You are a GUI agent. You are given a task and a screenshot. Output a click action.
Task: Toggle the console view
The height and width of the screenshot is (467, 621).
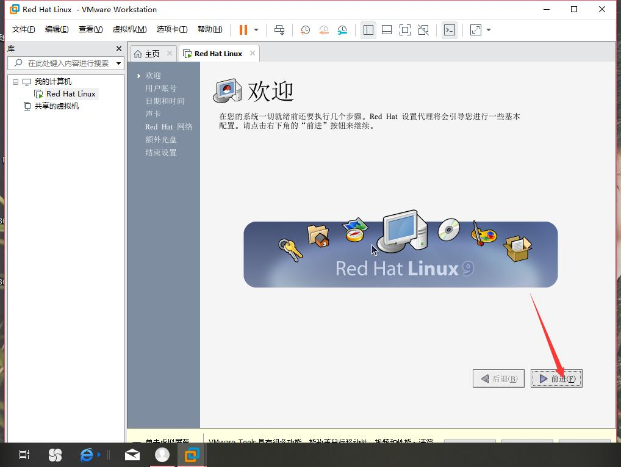[x=450, y=30]
